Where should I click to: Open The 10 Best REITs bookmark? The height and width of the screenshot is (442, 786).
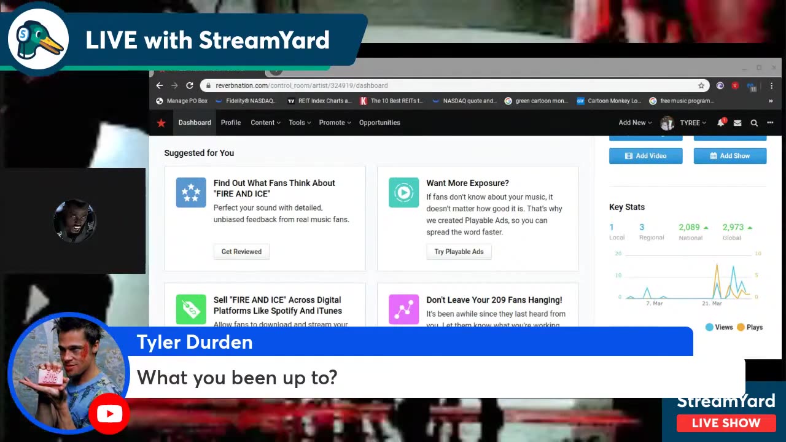tap(392, 101)
